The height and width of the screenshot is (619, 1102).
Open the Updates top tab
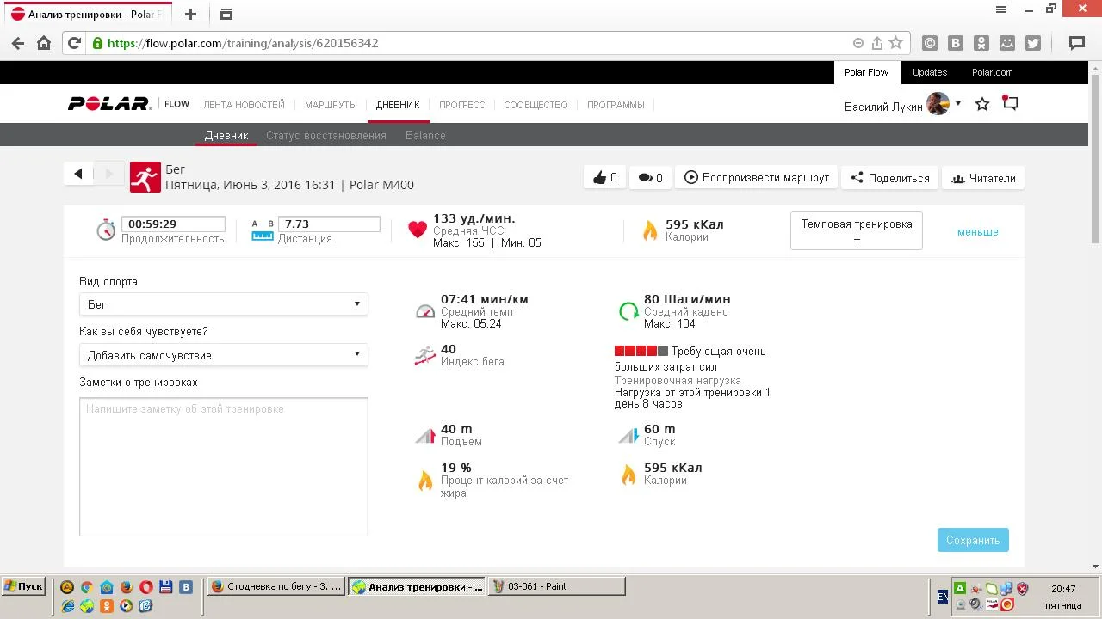930,72
